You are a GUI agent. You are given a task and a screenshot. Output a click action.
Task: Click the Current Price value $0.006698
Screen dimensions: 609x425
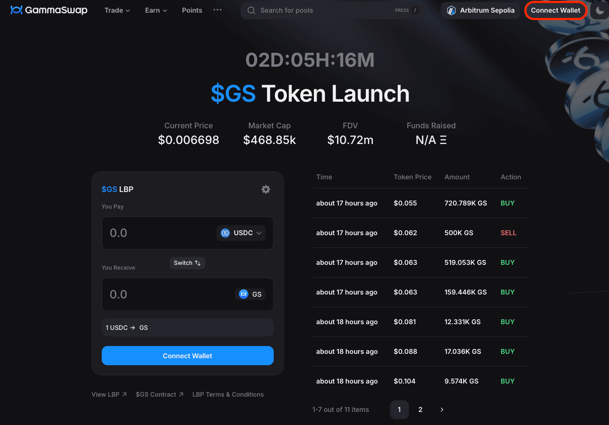point(189,140)
